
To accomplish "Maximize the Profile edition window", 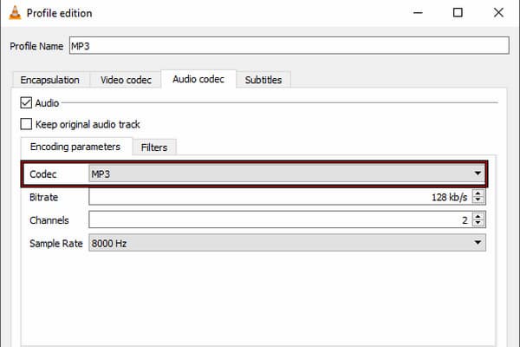I will (x=458, y=13).
